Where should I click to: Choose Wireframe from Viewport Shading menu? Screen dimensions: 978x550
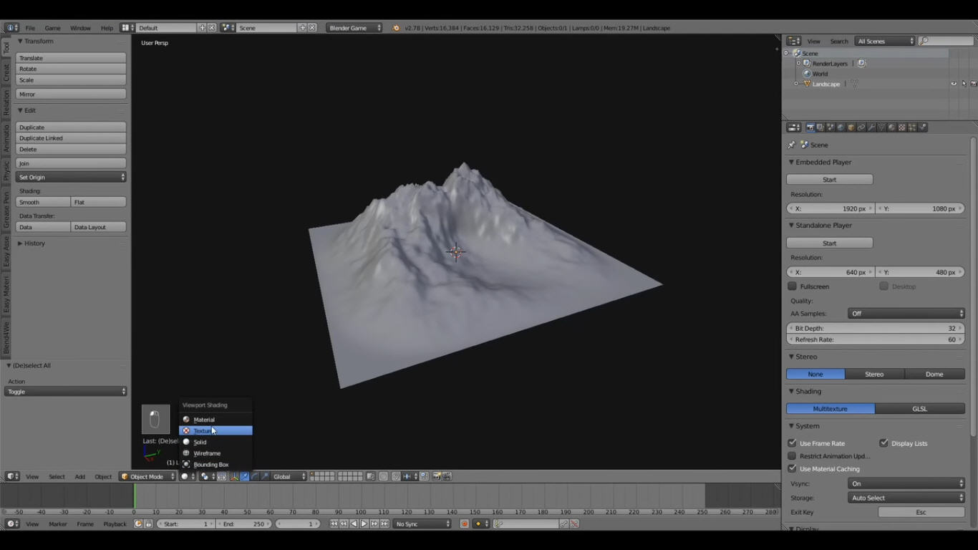point(207,453)
